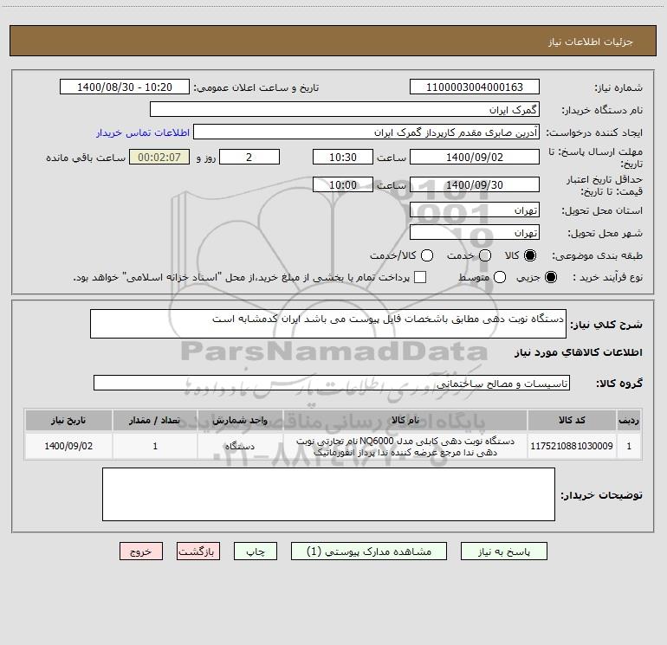
Task: Click the deadline time field 10:30
Action: pyautogui.click(x=343, y=157)
